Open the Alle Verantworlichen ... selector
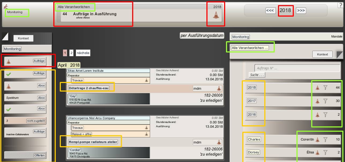 [250, 48]
